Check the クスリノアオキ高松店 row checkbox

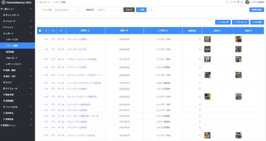40,122
